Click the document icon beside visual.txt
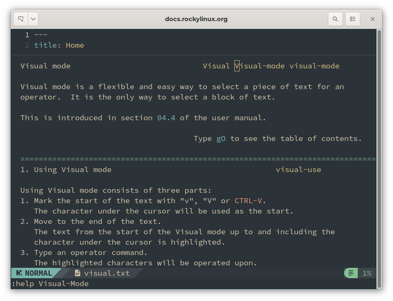 (x=77, y=273)
